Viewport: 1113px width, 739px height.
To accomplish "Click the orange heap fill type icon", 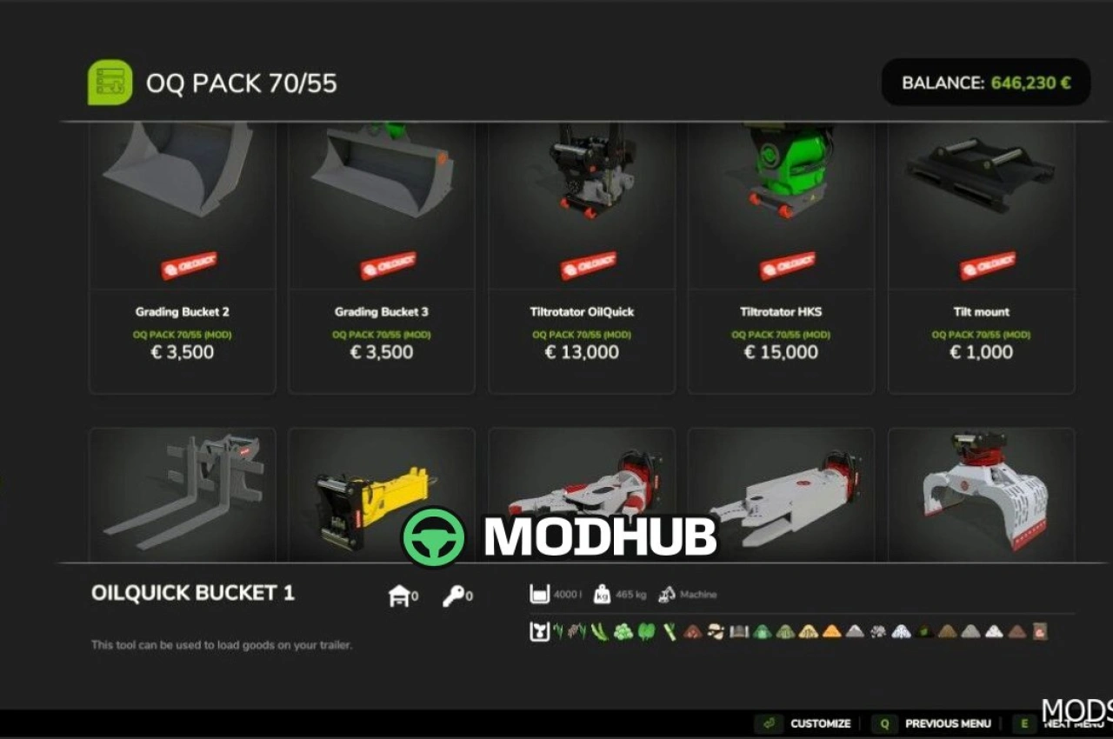I will coord(832,632).
